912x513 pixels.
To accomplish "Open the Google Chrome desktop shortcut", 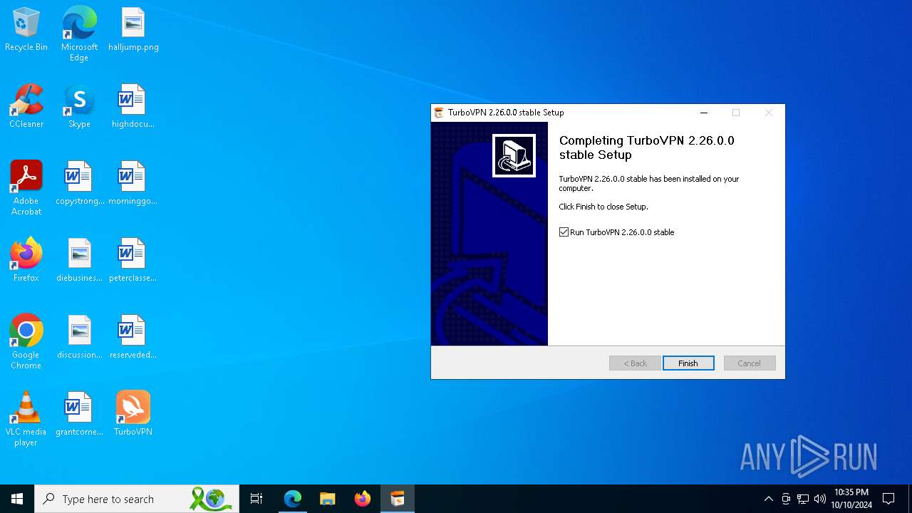I will [x=26, y=342].
